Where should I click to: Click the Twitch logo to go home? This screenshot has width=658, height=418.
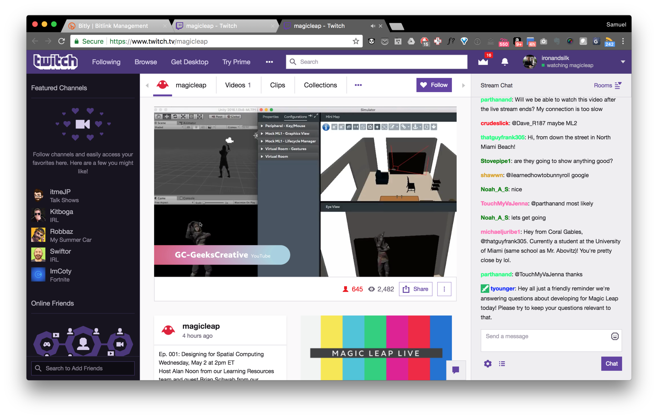coord(55,62)
